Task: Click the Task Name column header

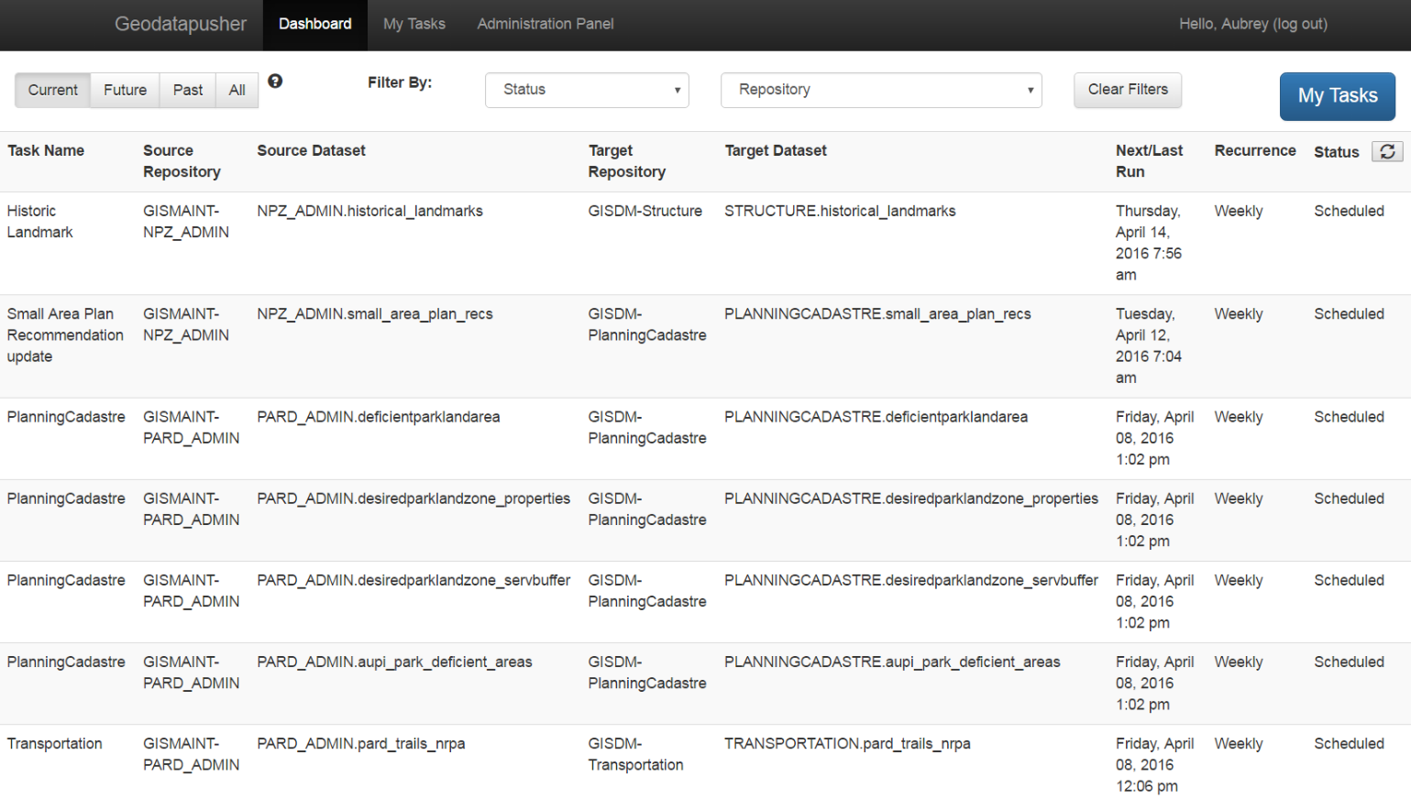Action: pos(46,151)
